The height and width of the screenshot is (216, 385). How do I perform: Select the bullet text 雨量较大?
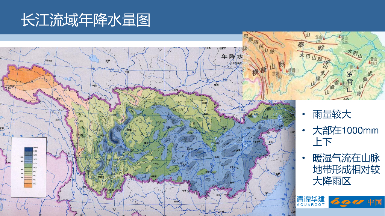[332, 114]
